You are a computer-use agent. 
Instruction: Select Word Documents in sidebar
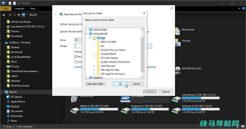tap(20, 86)
